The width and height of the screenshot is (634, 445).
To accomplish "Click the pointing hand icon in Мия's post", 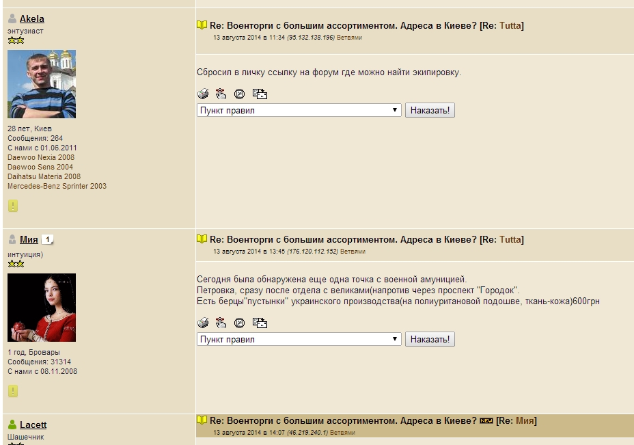I will tap(221, 323).
